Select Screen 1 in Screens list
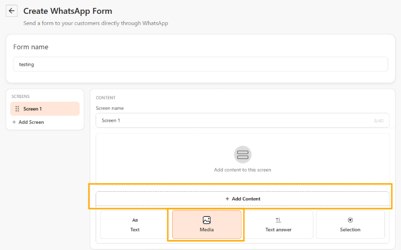The width and height of the screenshot is (401, 250). point(45,109)
